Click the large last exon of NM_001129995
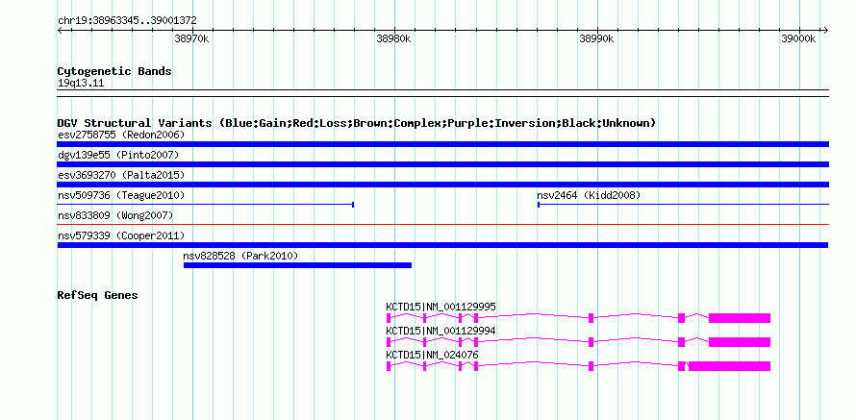 (x=740, y=318)
